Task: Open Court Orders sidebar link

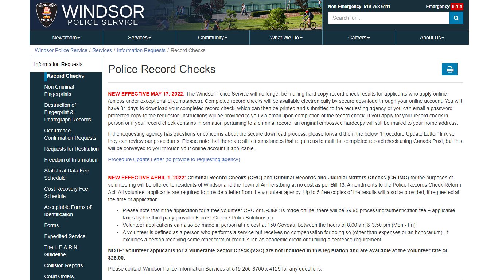Action: coord(59,276)
